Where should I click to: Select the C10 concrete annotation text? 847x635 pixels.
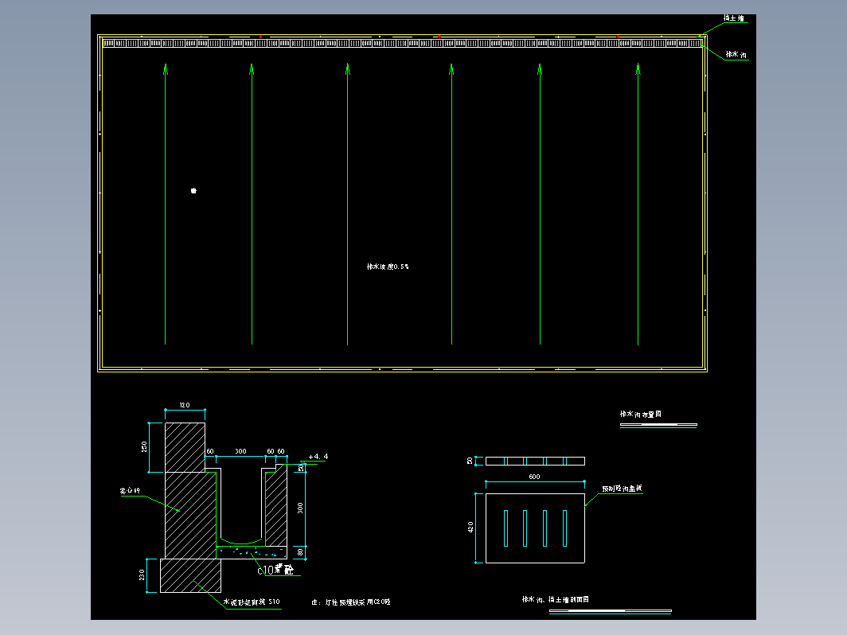tap(275, 570)
